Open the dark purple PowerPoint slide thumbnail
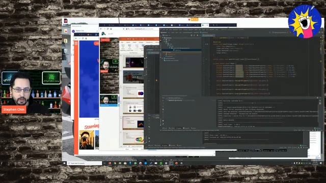Image resolution: width=326 pixels, height=183 pixels. point(133,62)
